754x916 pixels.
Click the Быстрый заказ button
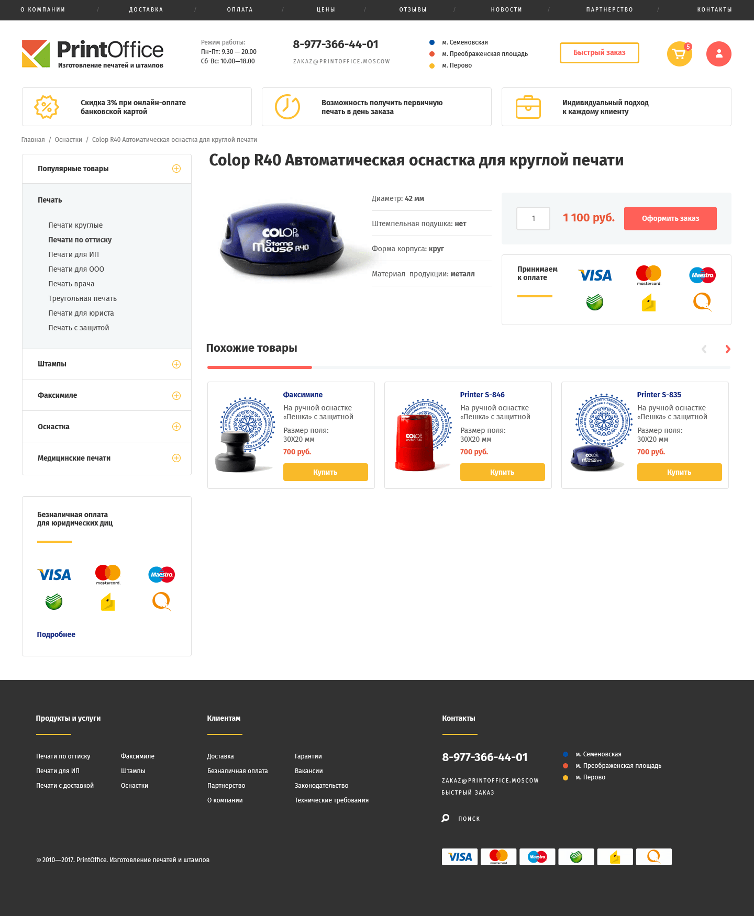[x=600, y=53]
